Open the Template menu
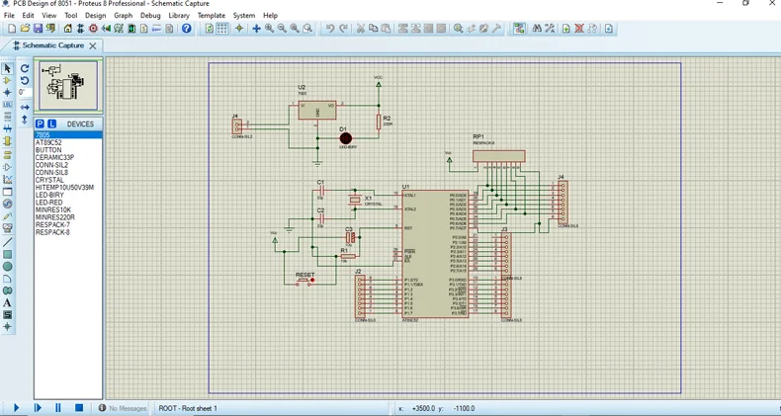This screenshot has width=781, height=416. (x=212, y=16)
